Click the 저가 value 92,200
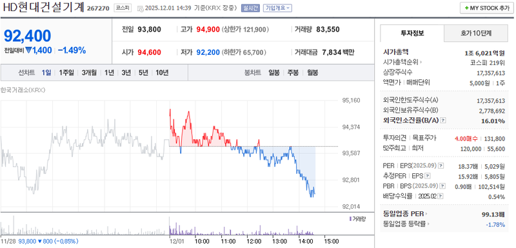The height and width of the screenshot is (248, 516). pos(208,52)
